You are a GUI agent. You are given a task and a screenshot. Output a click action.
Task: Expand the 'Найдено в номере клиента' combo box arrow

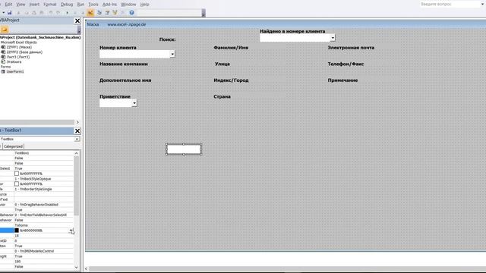click(x=333, y=38)
